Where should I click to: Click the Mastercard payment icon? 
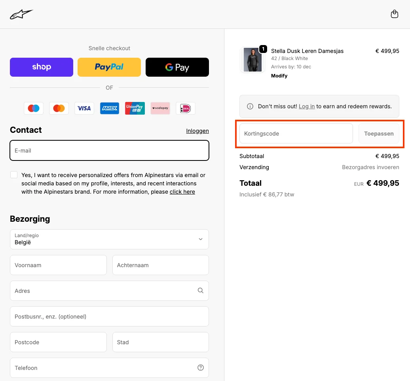click(x=59, y=108)
